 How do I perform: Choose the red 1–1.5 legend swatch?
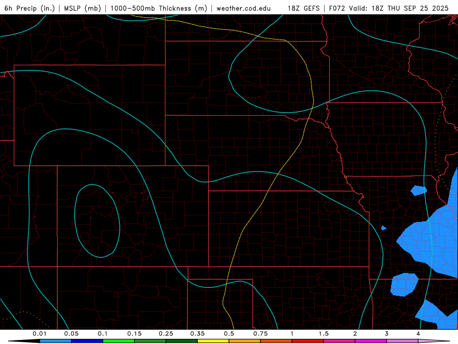tap(308, 341)
